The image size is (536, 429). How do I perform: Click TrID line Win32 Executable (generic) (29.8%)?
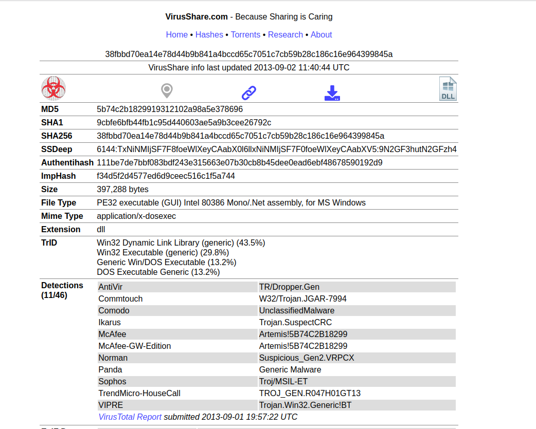pyautogui.click(x=163, y=253)
